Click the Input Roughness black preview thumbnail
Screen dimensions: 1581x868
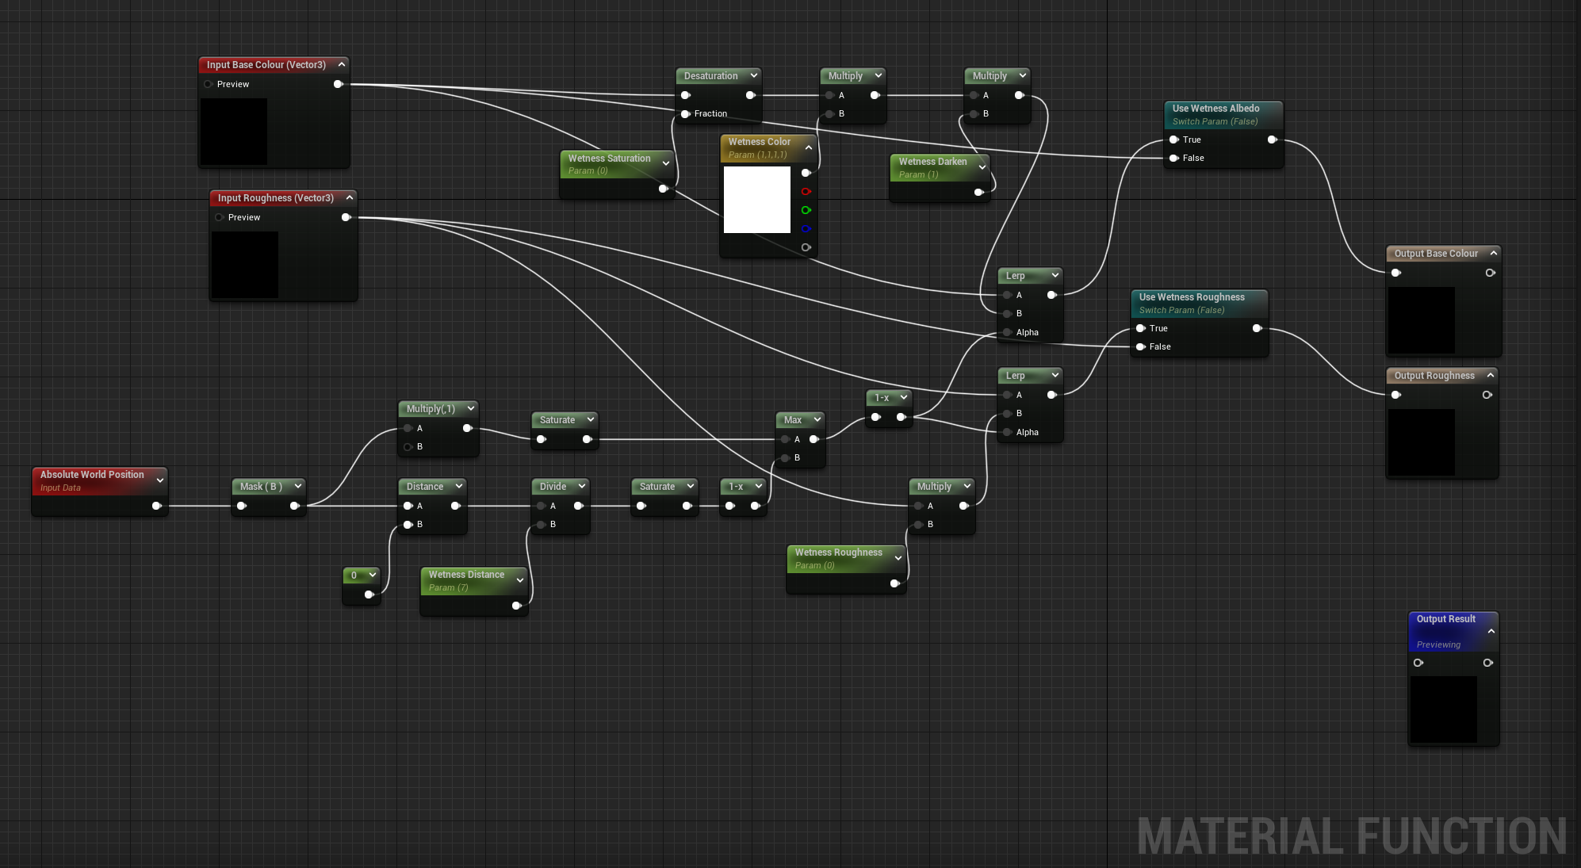pos(245,265)
